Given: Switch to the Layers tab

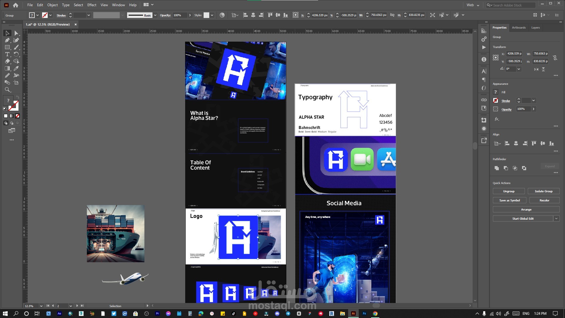Looking at the screenshot, I should pos(535,28).
